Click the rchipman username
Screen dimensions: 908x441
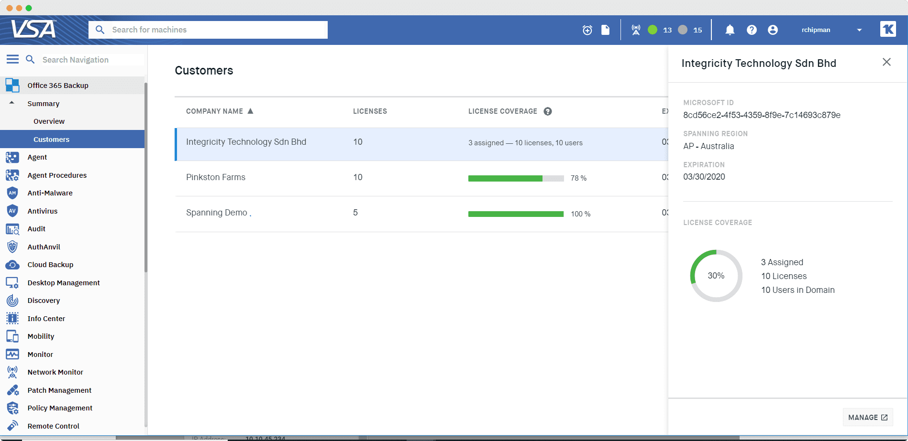coord(816,30)
